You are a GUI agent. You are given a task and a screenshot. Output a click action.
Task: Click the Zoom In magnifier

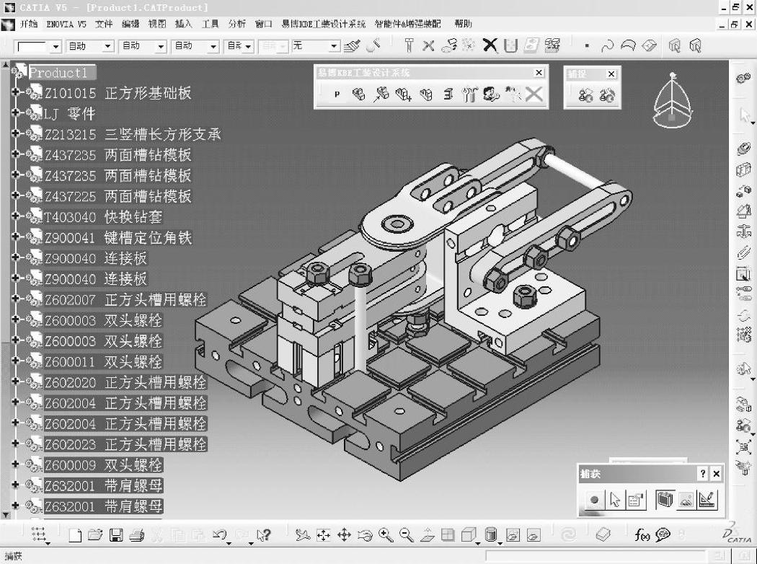coord(386,535)
